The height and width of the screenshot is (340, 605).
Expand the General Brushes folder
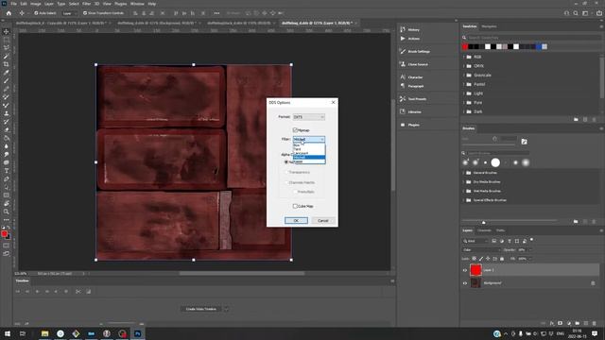464,173
